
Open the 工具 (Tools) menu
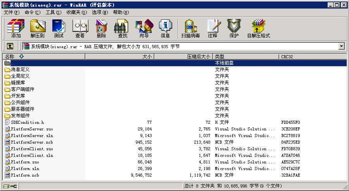tap(54, 12)
